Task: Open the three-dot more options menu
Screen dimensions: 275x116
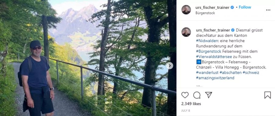Action: click(268, 10)
